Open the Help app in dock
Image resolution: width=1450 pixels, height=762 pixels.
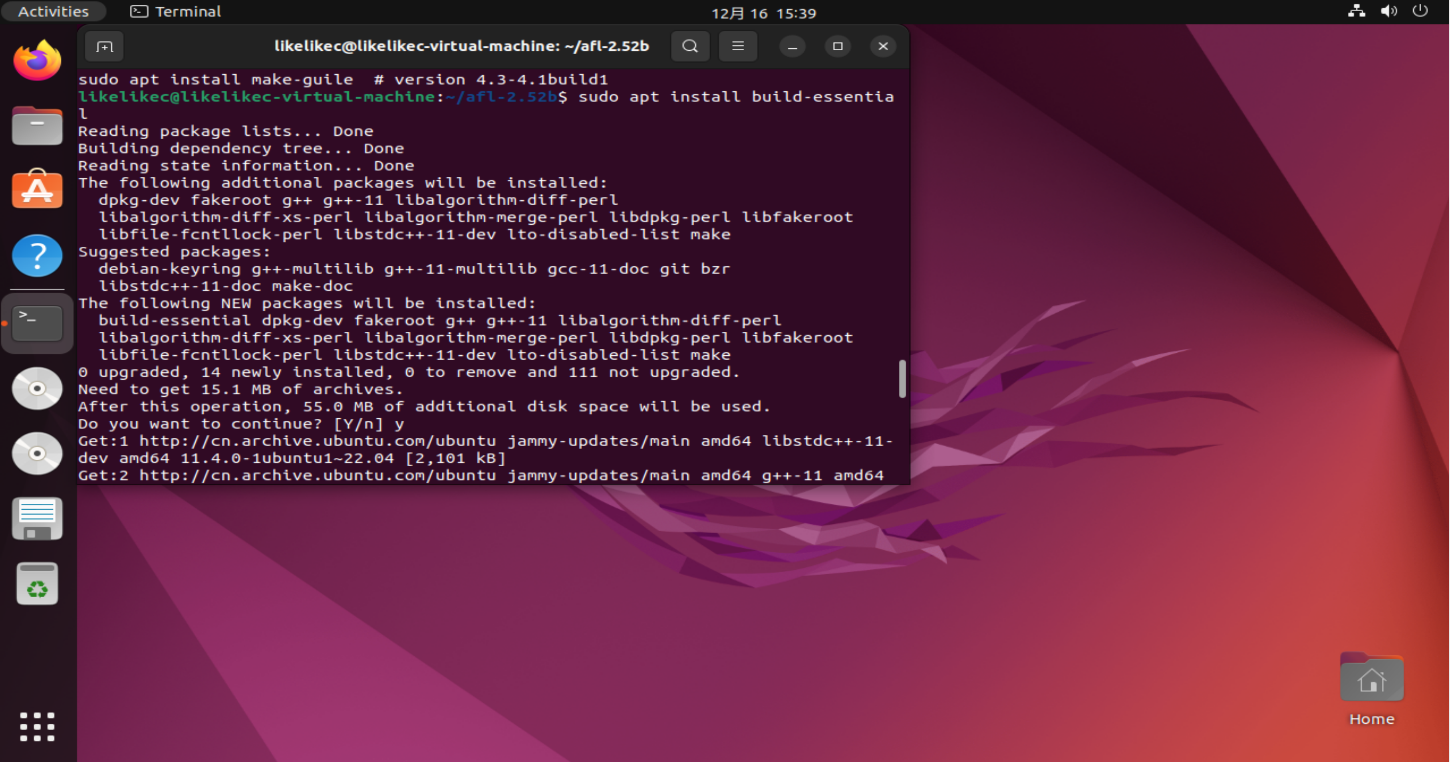[37, 255]
